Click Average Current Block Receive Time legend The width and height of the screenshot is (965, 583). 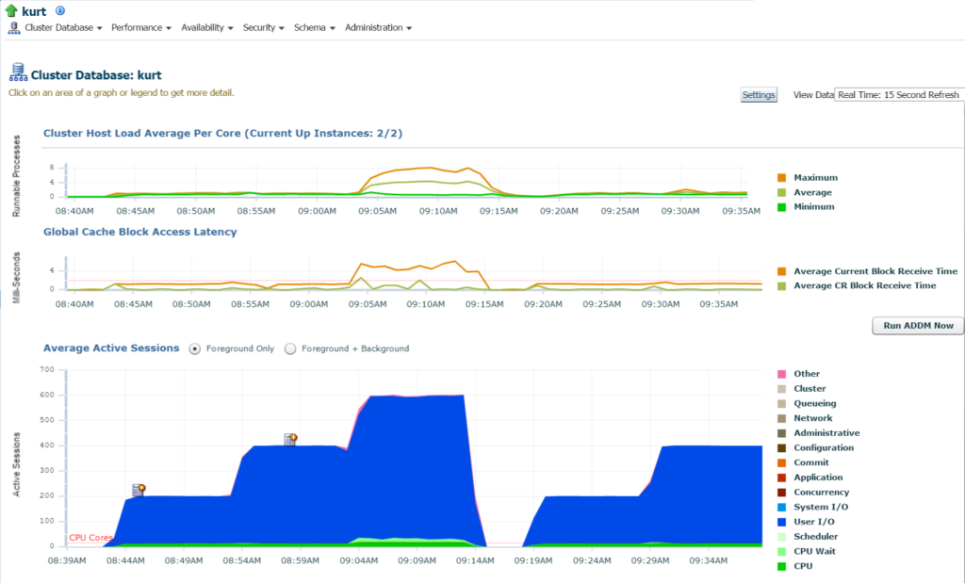pos(875,271)
